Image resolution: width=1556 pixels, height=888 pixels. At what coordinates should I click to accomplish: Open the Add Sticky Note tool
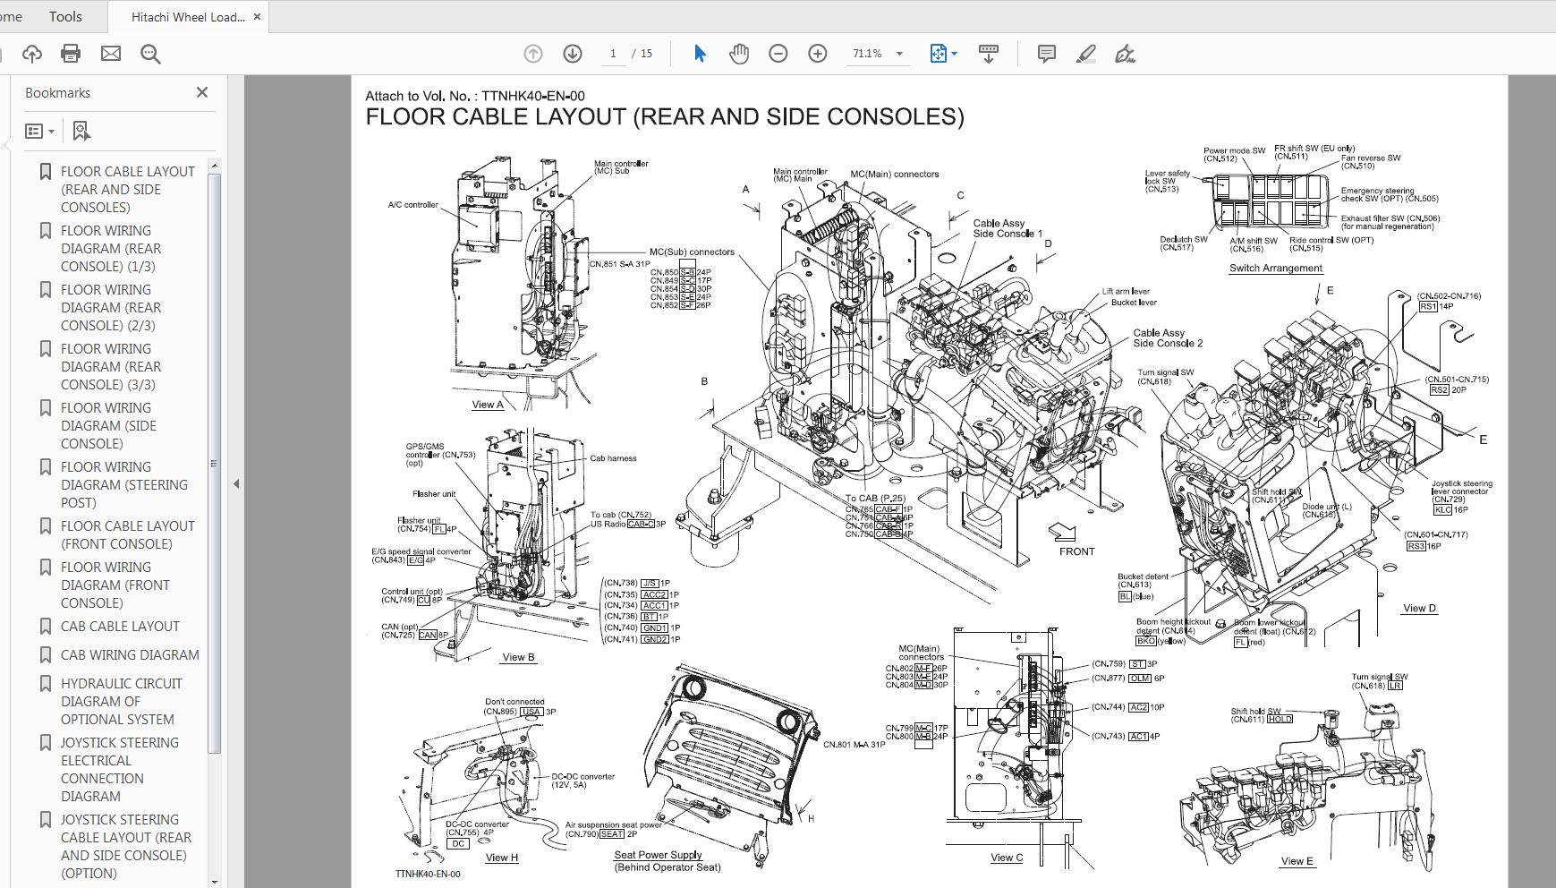pyautogui.click(x=1045, y=53)
